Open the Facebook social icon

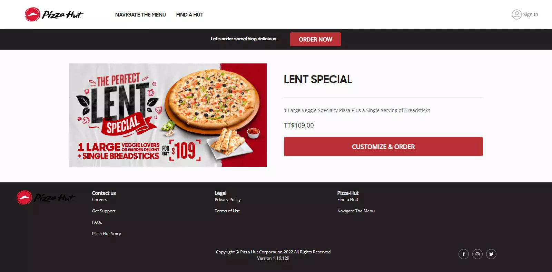(x=464, y=254)
